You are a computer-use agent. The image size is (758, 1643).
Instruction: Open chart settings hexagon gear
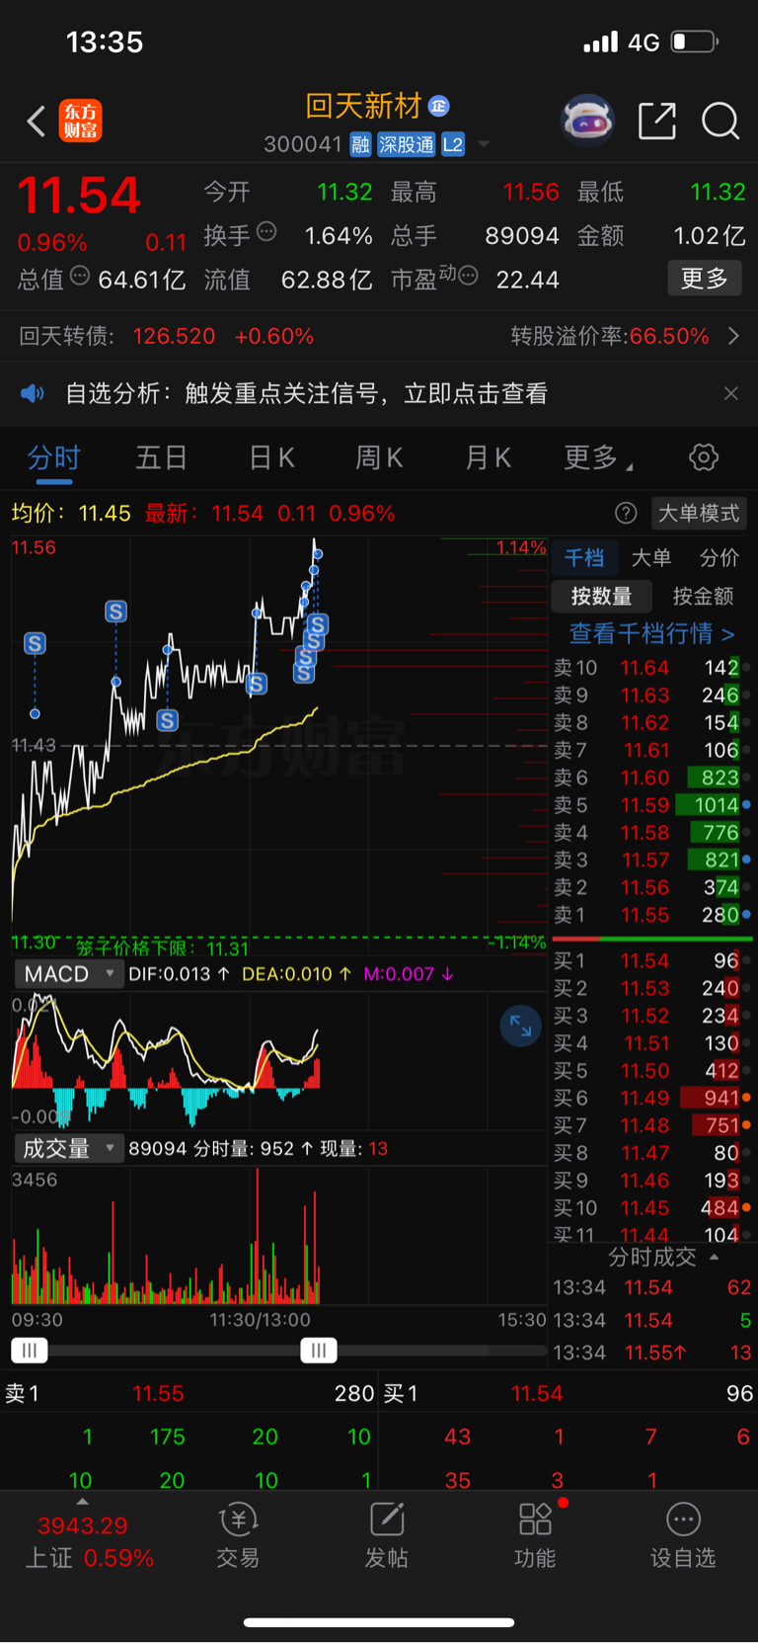point(704,457)
